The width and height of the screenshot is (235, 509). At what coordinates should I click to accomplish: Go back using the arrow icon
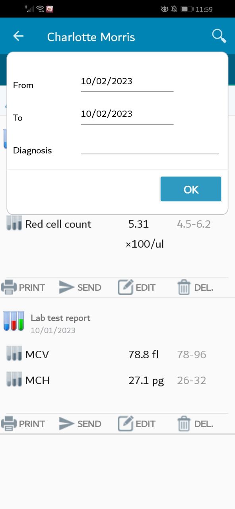coord(18,36)
